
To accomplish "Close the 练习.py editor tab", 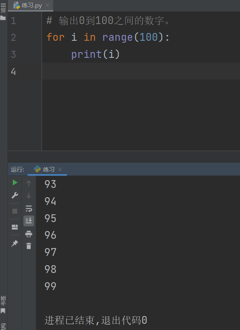I will 47,5.
